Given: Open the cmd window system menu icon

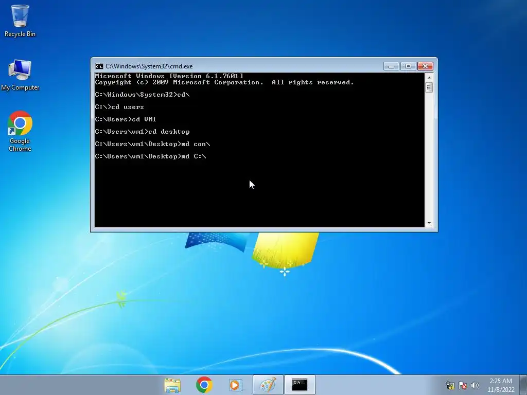Looking at the screenshot, I should coord(99,66).
